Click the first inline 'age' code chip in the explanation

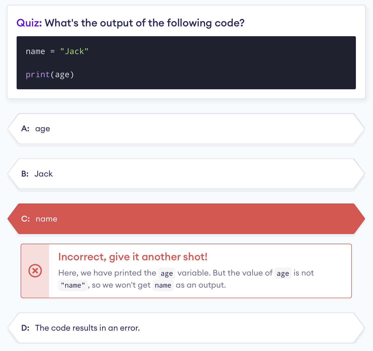[x=167, y=273]
